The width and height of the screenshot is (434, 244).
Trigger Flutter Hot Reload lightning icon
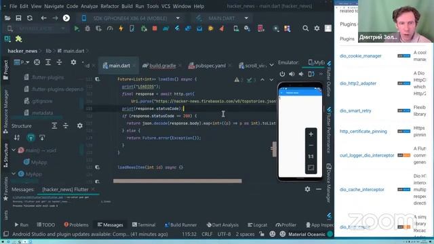pyautogui.click(x=121, y=28)
